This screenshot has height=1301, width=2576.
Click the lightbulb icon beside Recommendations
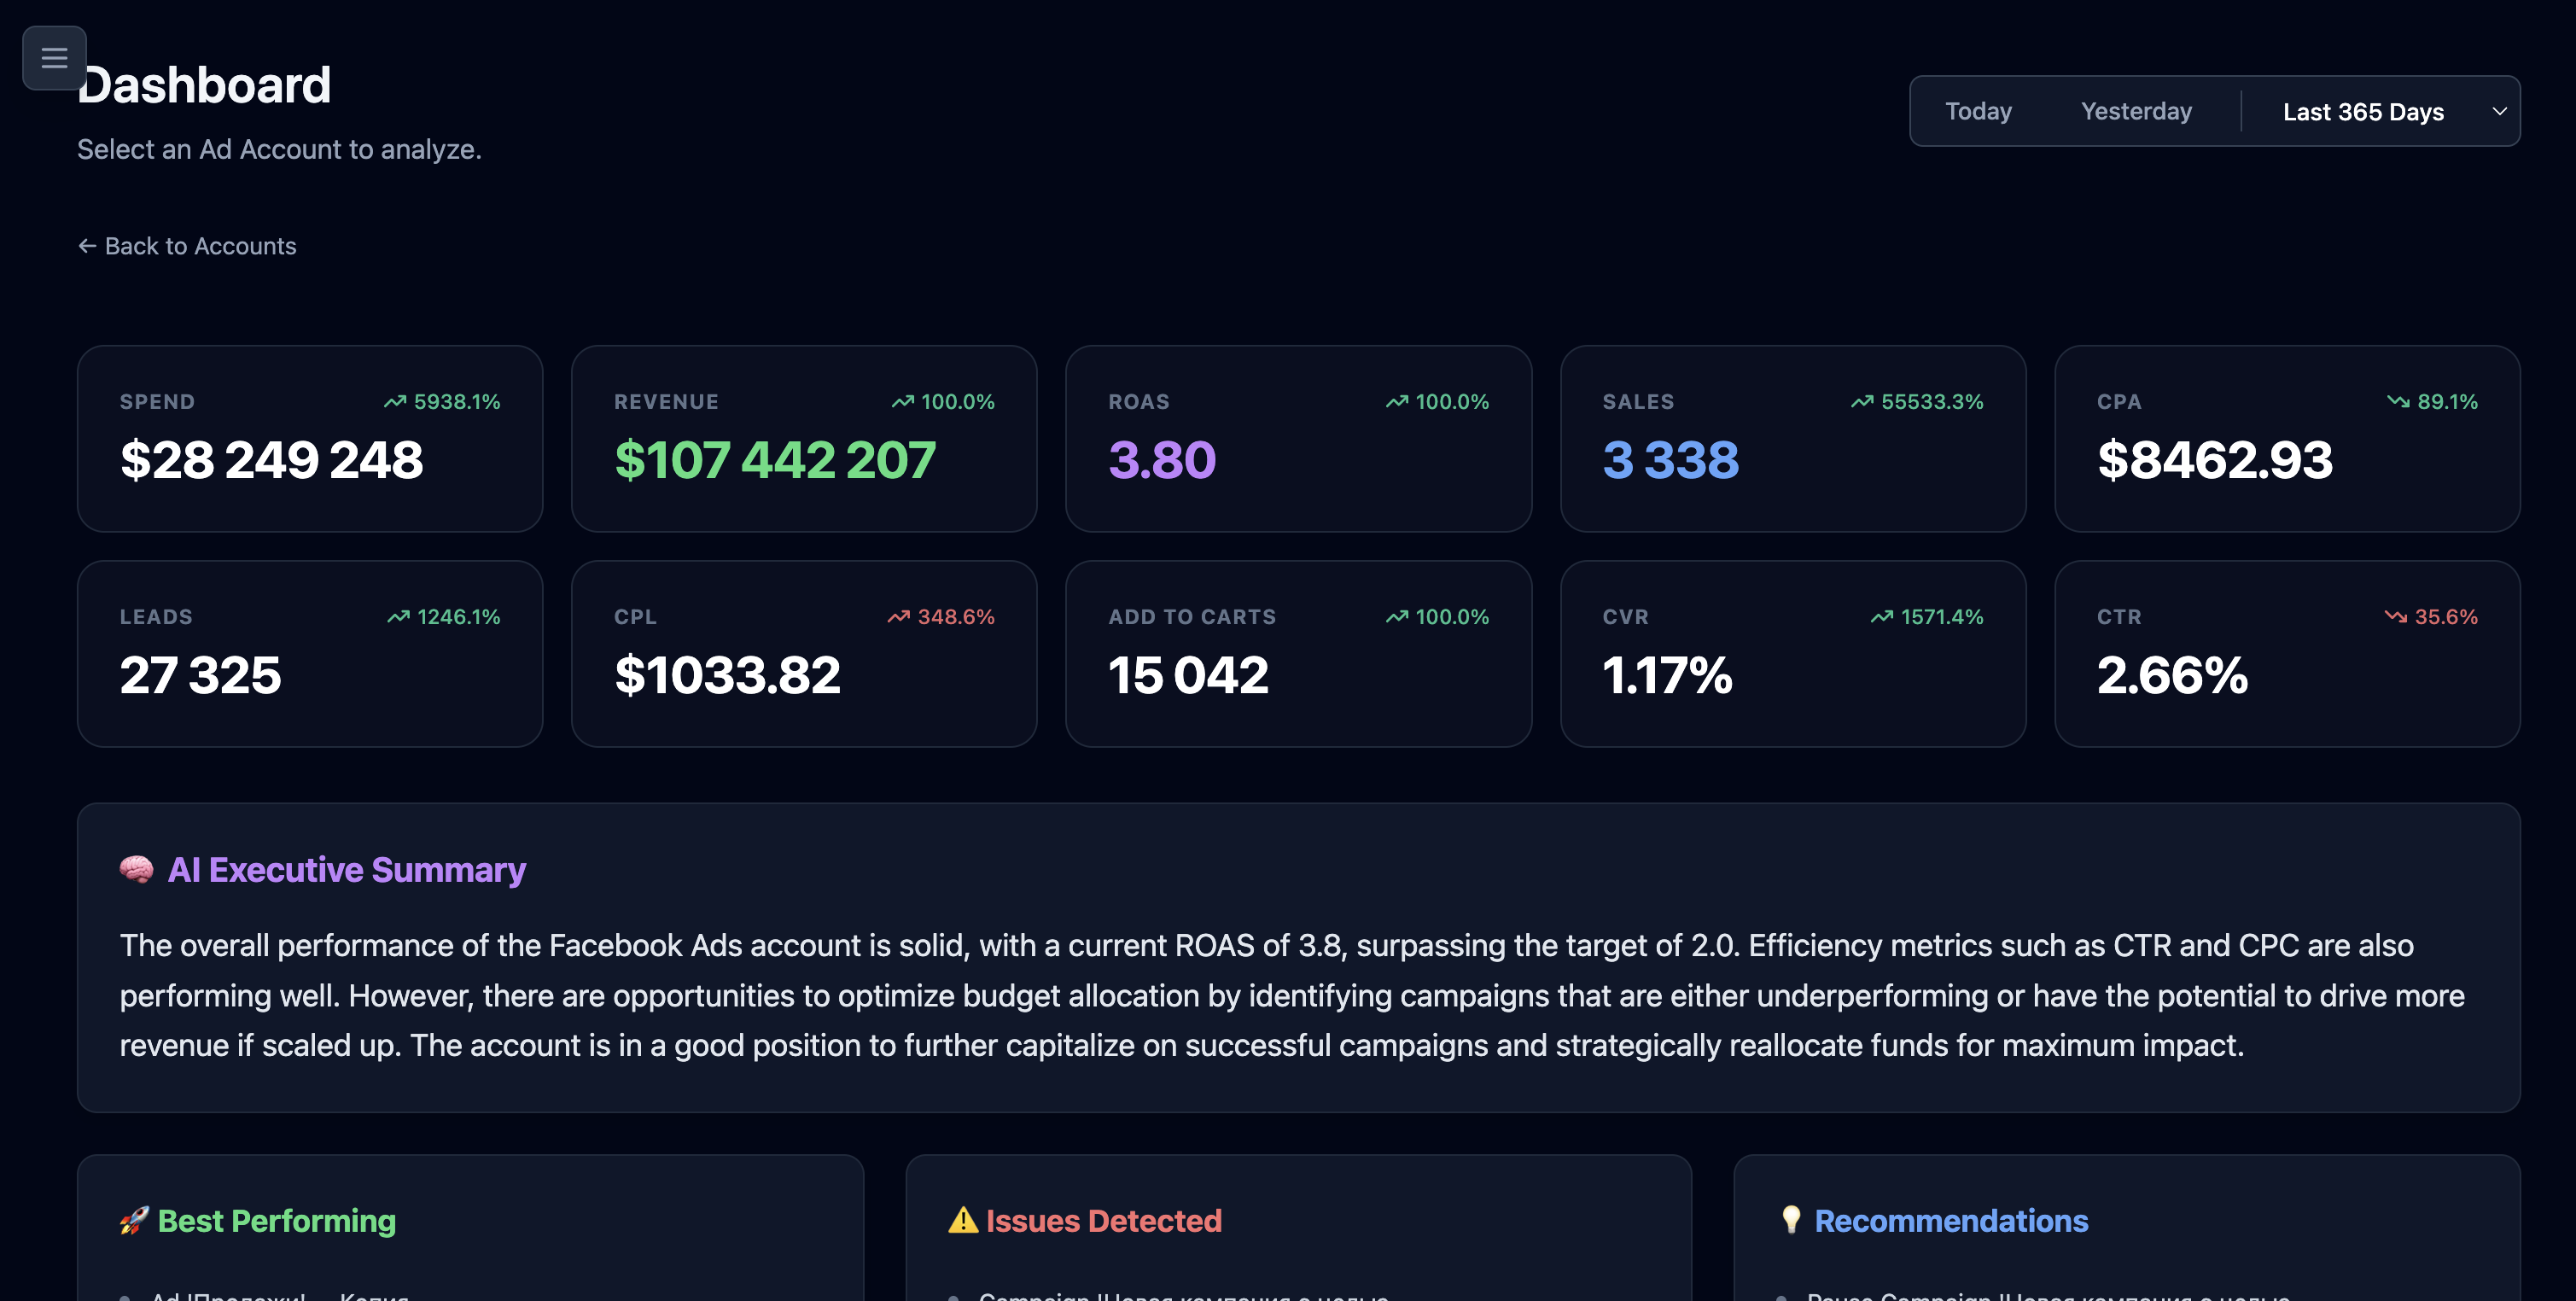pyautogui.click(x=1790, y=1220)
